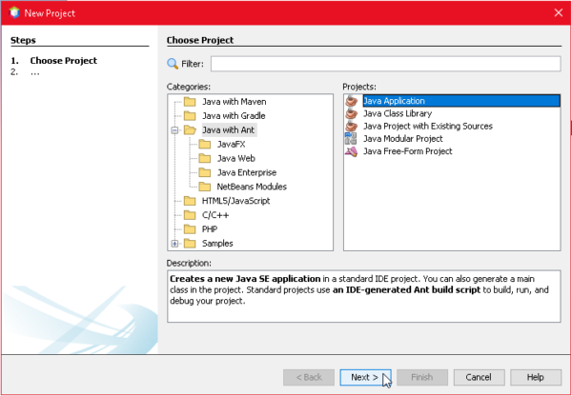Select the Java Class Library icon
The width and height of the screenshot is (572, 396).
[x=351, y=113]
